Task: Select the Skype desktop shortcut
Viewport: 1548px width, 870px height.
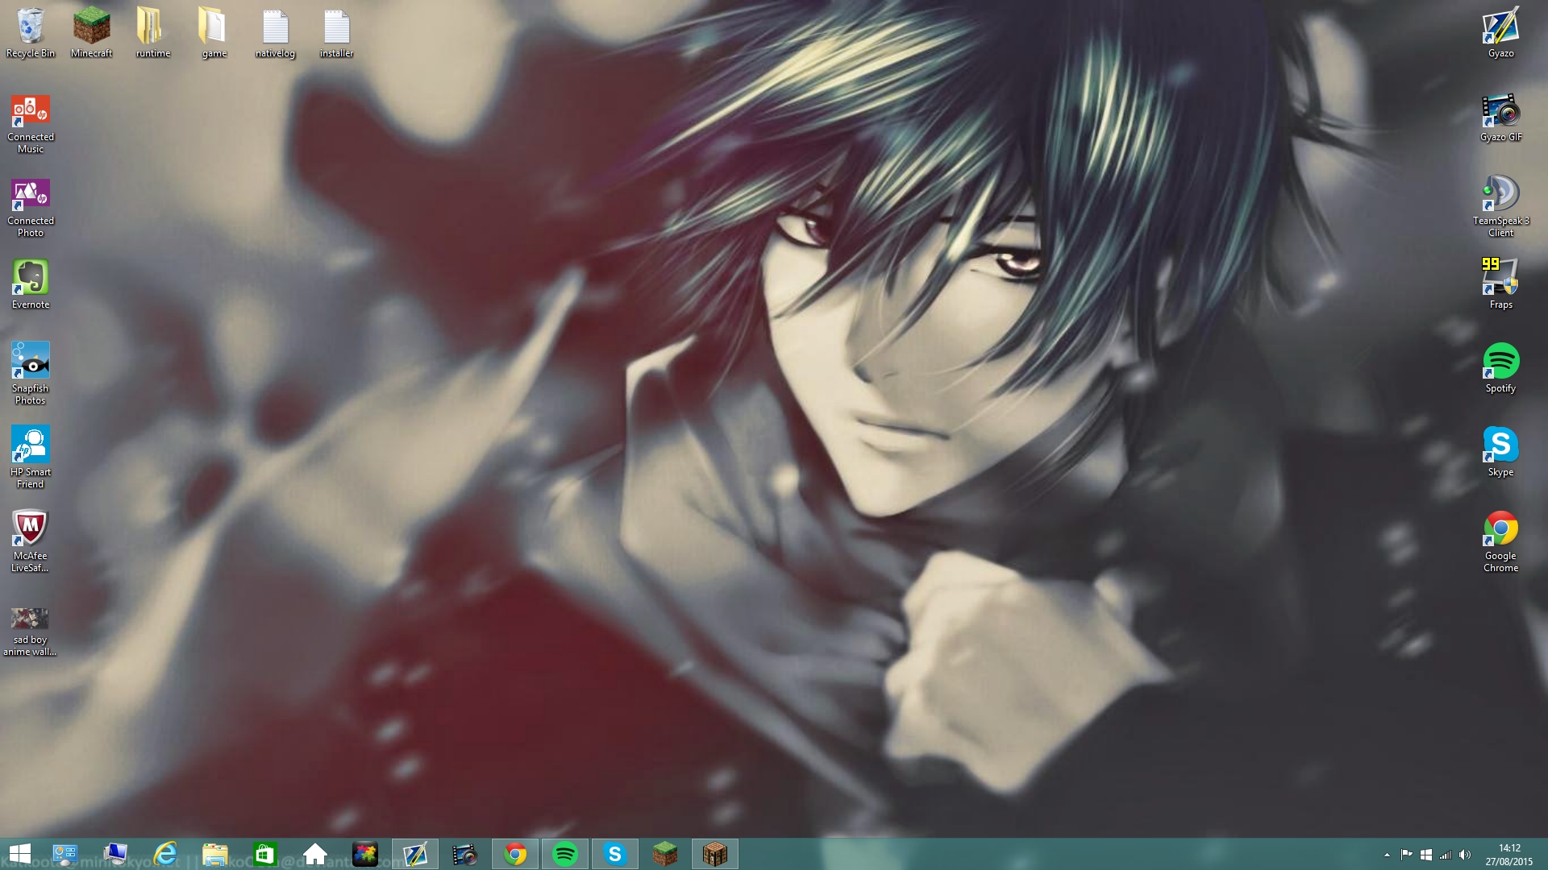Action: (1500, 452)
